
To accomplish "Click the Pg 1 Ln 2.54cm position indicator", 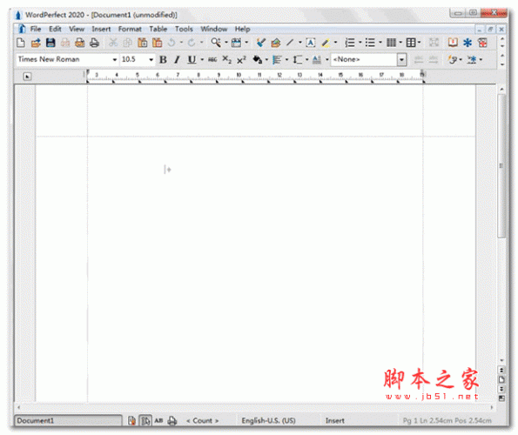I will (x=447, y=420).
